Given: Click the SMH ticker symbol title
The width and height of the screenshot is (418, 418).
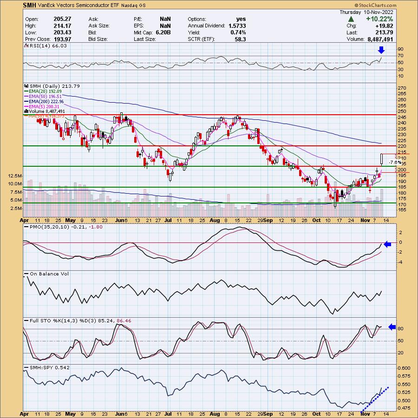Looking at the screenshot, I should [29, 5].
